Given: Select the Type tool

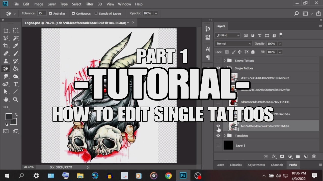Looking at the screenshot, I should (x=16, y=84).
